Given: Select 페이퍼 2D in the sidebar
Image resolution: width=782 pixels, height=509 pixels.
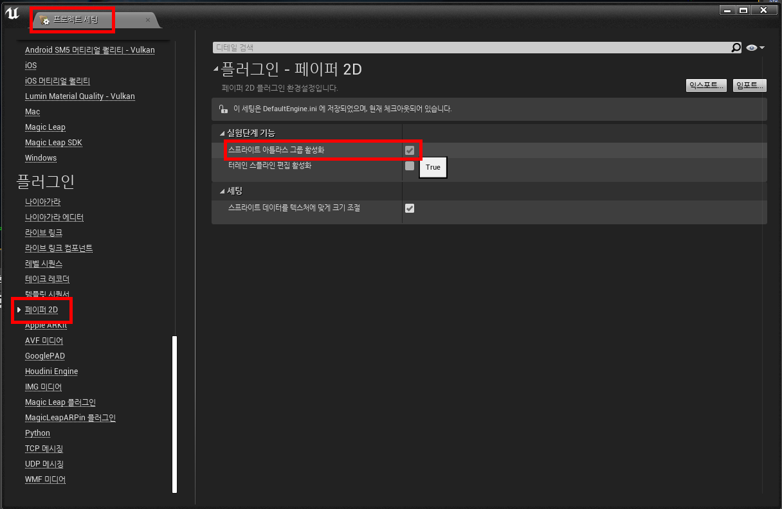Looking at the screenshot, I should (41, 310).
